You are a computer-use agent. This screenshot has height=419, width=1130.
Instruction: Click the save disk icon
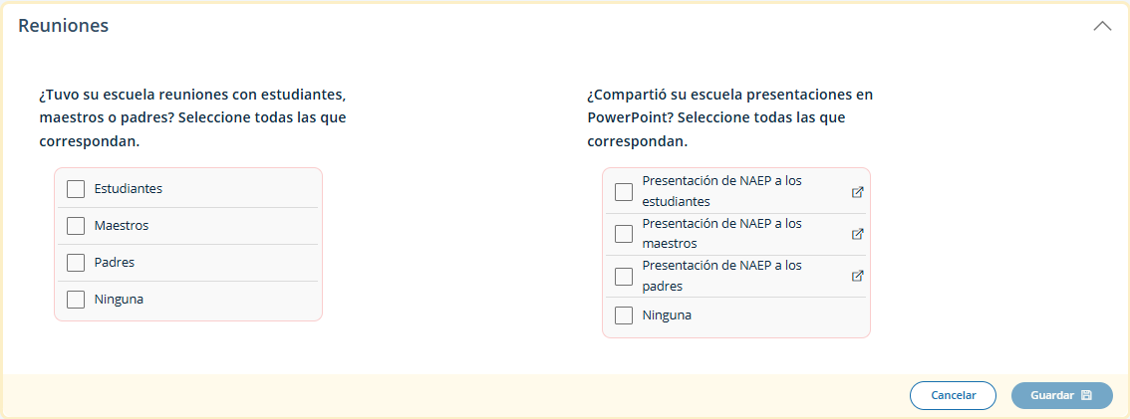click(1086, 395)
